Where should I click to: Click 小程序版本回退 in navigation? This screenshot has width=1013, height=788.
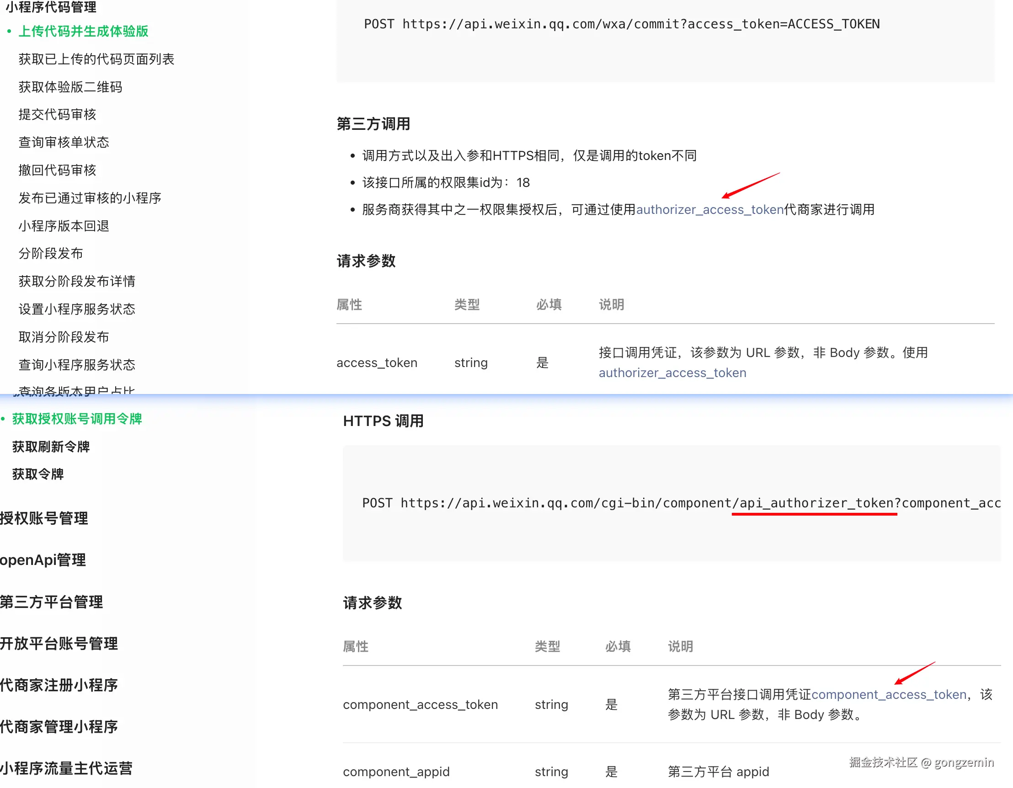click(64, 226)
